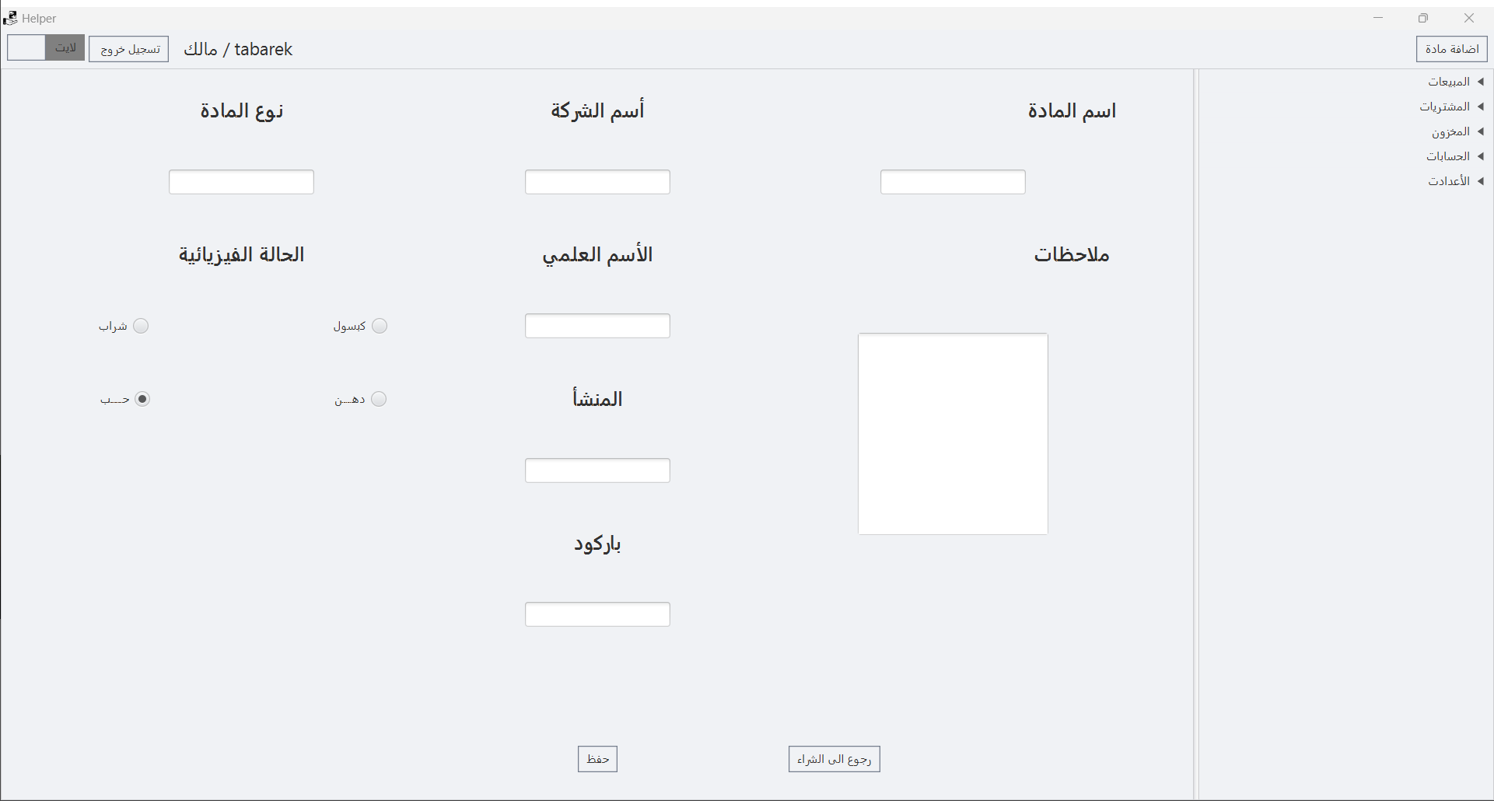Click the Helper app icon in title bar
This screenshot has width=1494, height=801.
(x=10, y=18)
